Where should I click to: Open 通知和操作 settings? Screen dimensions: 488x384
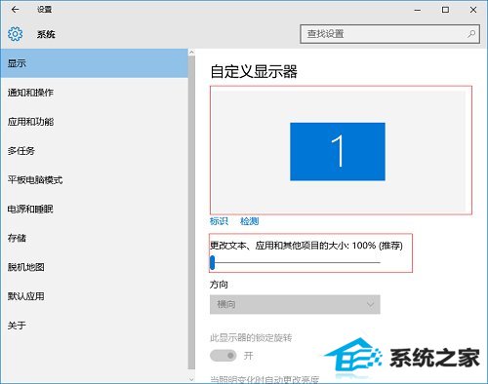[x=95, y=93]
